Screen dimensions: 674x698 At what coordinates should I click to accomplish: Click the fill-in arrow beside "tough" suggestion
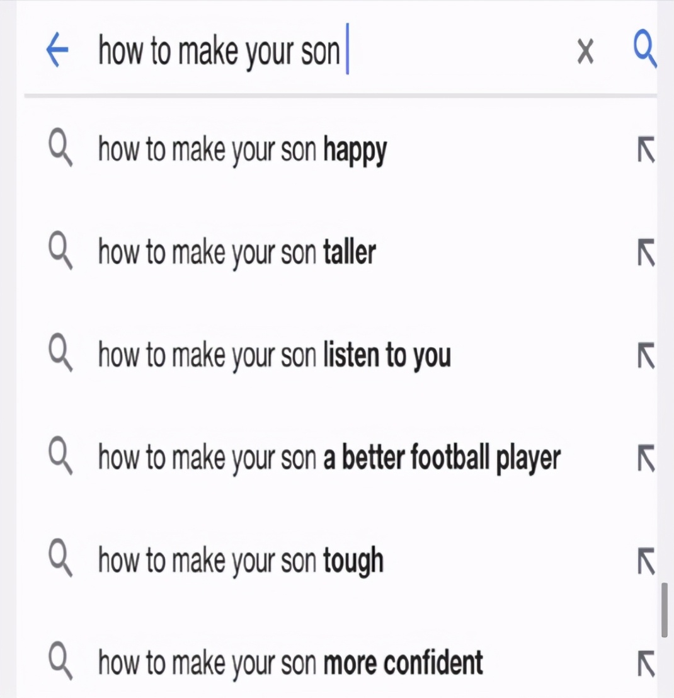(646, 561)
